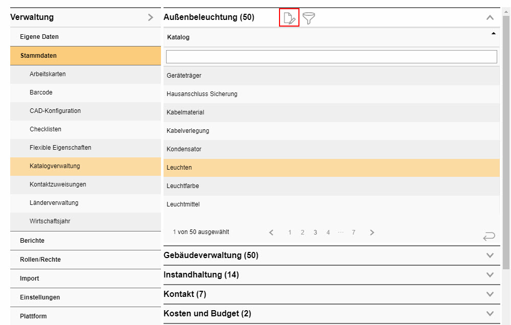Open the record editor icon highlighted in red
Viewport: 511px width, 325px height.
click(289, 17)
